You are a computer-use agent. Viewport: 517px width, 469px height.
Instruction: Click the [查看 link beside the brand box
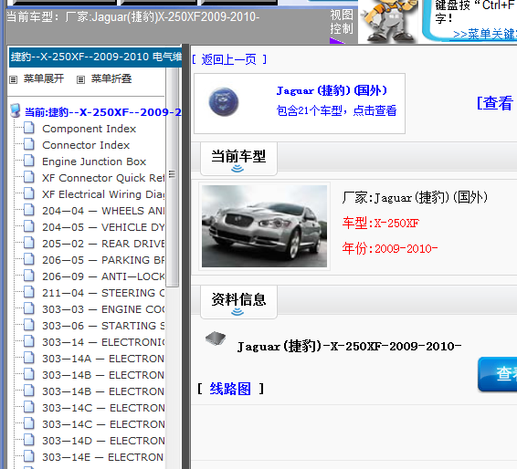tap(495, 103)
